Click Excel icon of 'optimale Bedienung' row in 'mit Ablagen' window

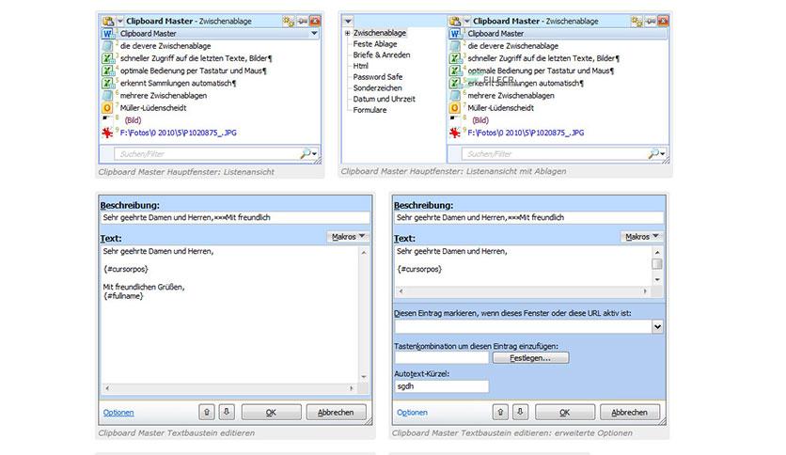tap(455, 71)
